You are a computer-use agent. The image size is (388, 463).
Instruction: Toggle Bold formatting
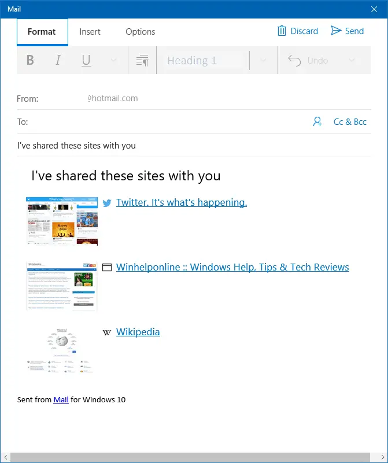tap(30, 60)
